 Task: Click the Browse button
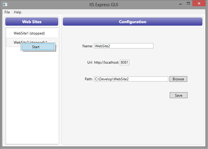178,79
